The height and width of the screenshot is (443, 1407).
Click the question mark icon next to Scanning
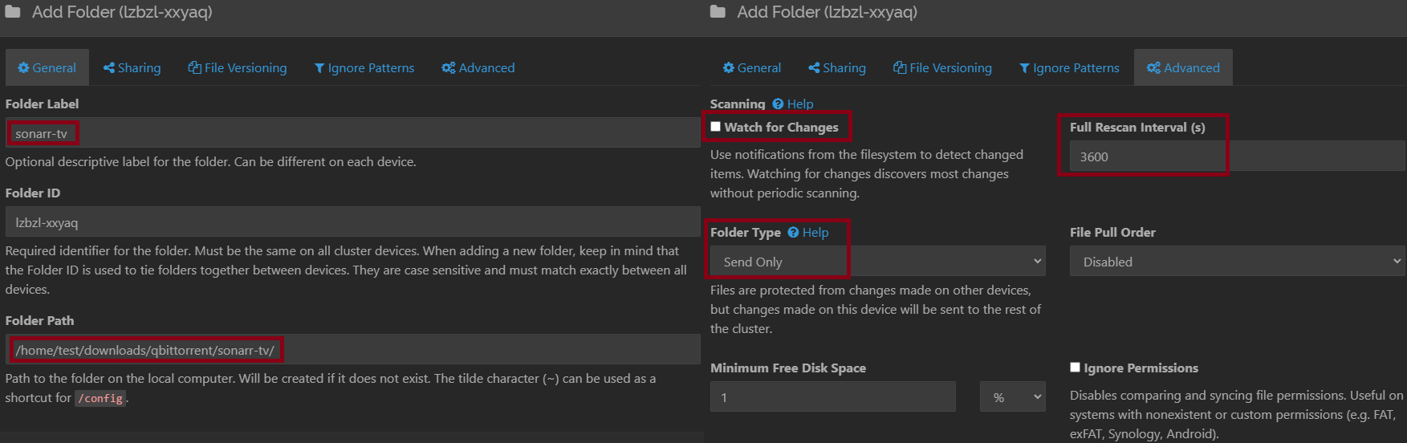pos(778,104)
